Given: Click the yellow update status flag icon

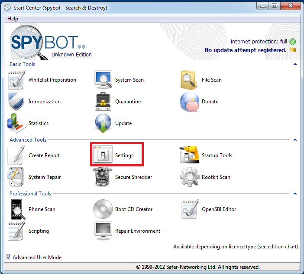Looking at the screenshot, I should 293,50.
